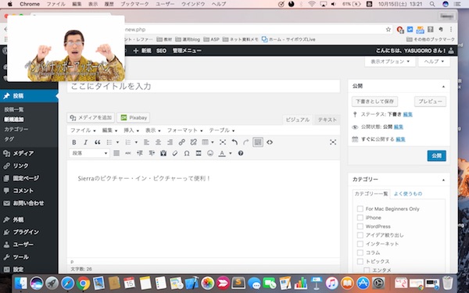Open text color dropdown arrow
The image size is (469, 293).
click(x=231, y=153)
